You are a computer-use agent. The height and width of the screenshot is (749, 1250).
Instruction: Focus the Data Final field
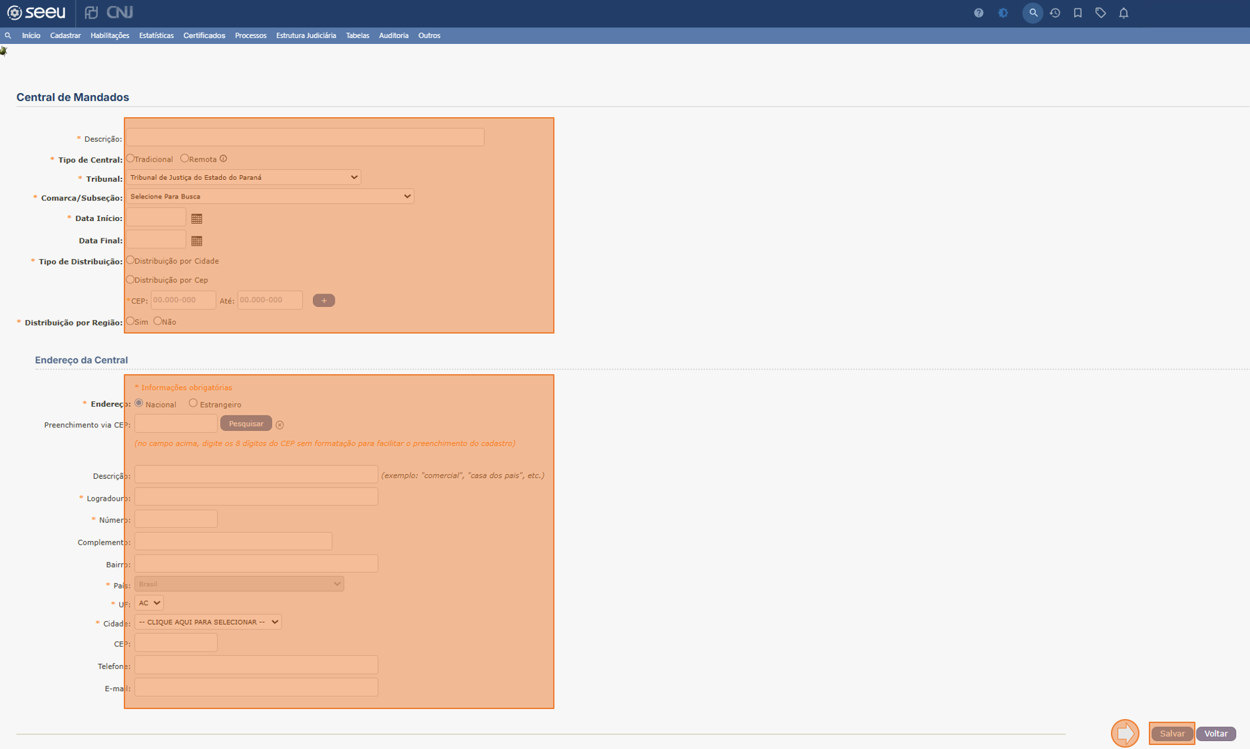coord(156,240)
